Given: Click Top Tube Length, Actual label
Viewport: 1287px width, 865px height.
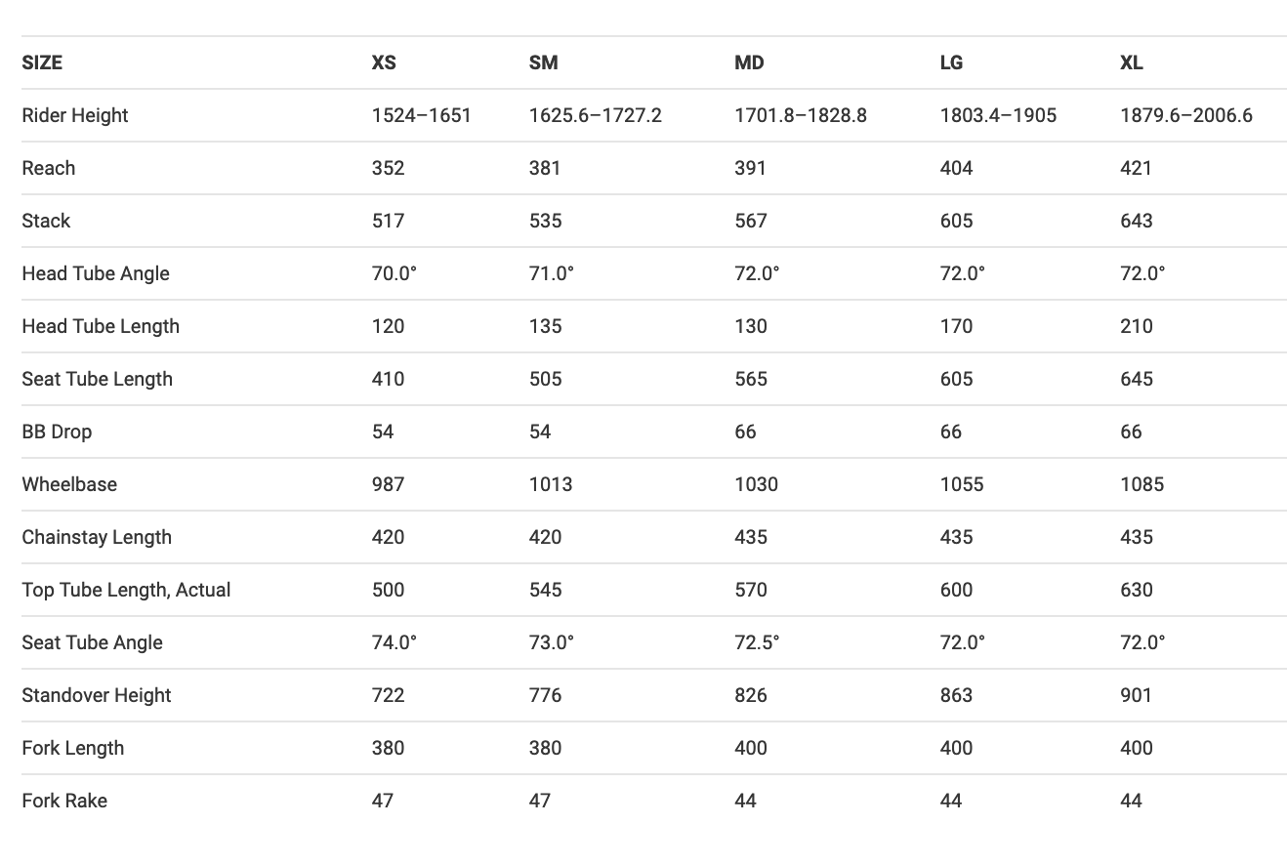Looking at the screenshot, I should click(x=126, y=590).
